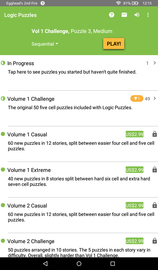Tap the lock icon for Volume 2 Casual

point(155,205)
